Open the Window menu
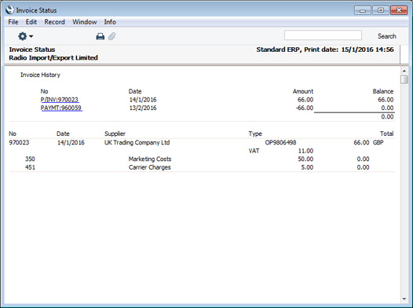Screen dimensions: 413x308 85,22
